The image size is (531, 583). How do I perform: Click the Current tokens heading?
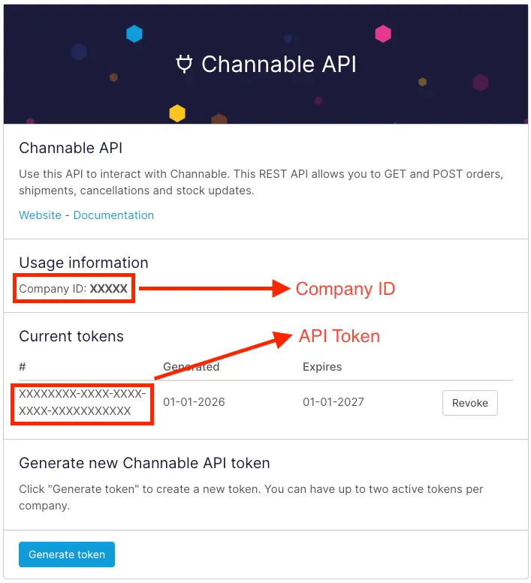tap(71, 336)
